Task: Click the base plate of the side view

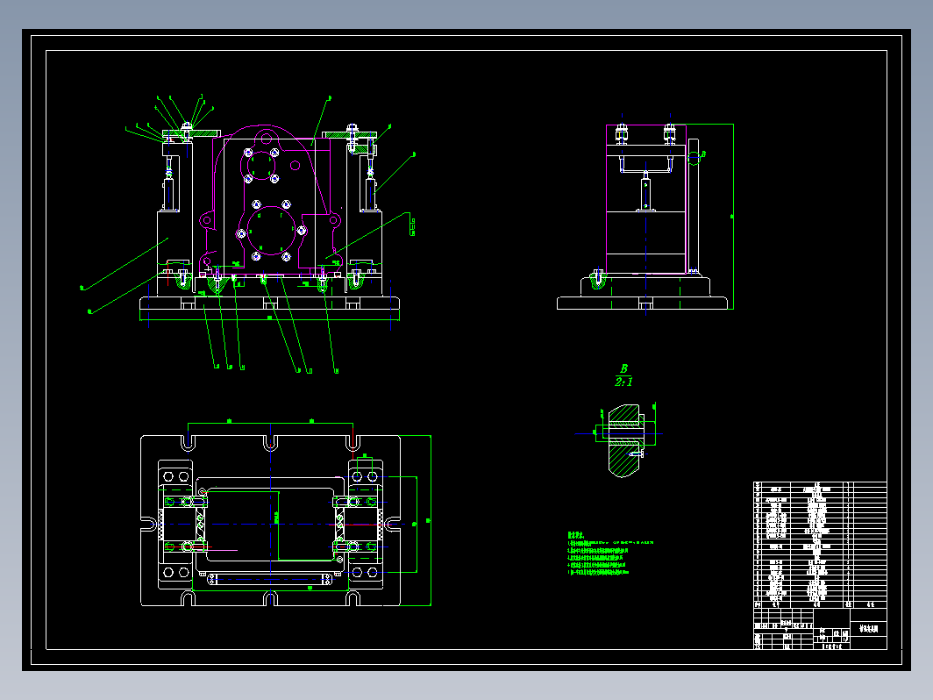Action: click(x=642, y=303)
